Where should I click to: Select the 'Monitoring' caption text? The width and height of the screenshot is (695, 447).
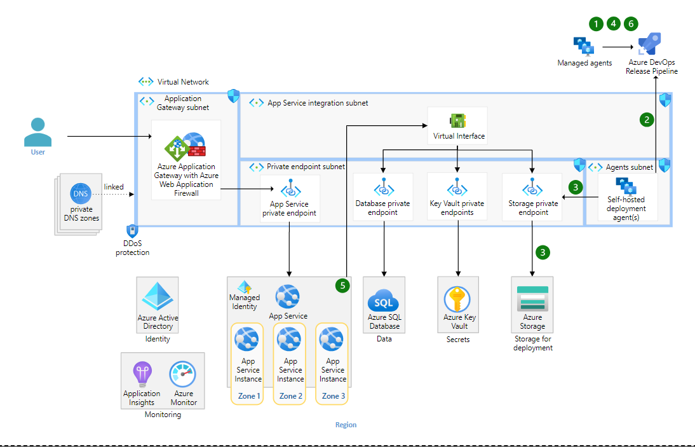[163, 415]
